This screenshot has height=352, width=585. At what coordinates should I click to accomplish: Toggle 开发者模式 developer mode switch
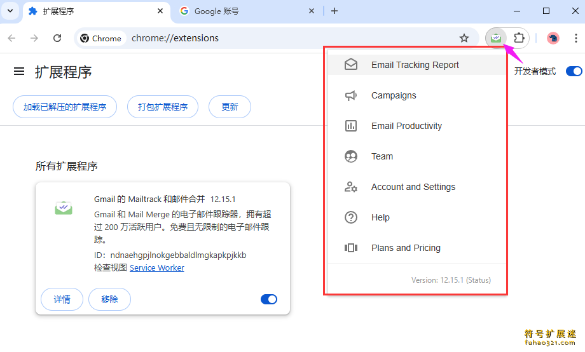(574, 71)
